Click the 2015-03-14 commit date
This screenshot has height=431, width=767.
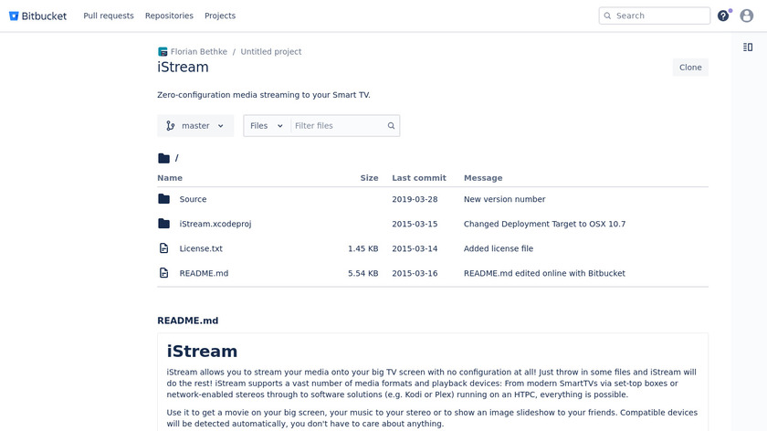(x=415, y=248)
